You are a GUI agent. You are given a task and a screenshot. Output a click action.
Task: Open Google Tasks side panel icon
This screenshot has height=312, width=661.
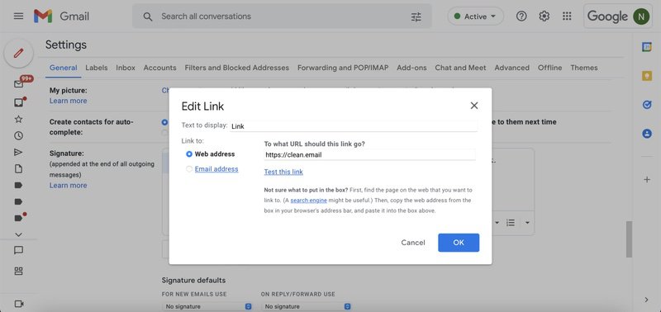pyautogui.click(x=647, y=105)
